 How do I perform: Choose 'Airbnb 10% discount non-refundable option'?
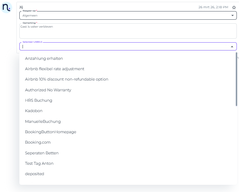click(67, 79)
